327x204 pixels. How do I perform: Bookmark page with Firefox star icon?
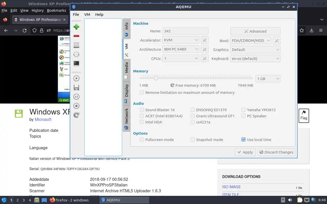click(302, 31)
